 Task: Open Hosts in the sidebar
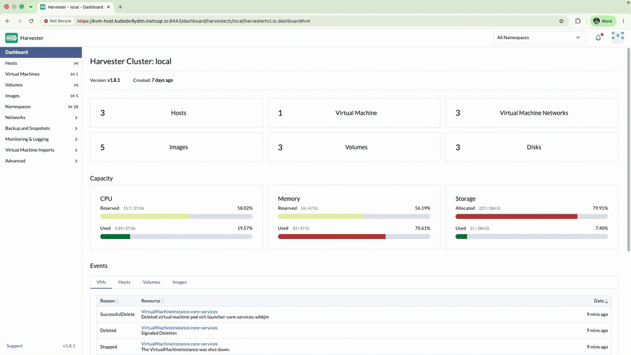coord(40,63)
